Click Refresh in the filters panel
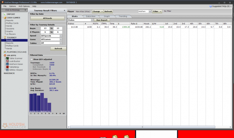 [x=58, y=49]
